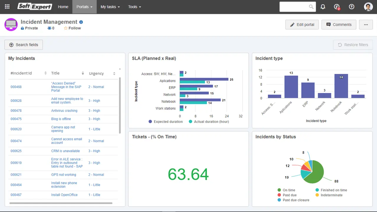The height and width of the screenshot is (212, 377).
Task: Click the search magnifier icon
Action: pyautogui.click(x=311, y=7)
